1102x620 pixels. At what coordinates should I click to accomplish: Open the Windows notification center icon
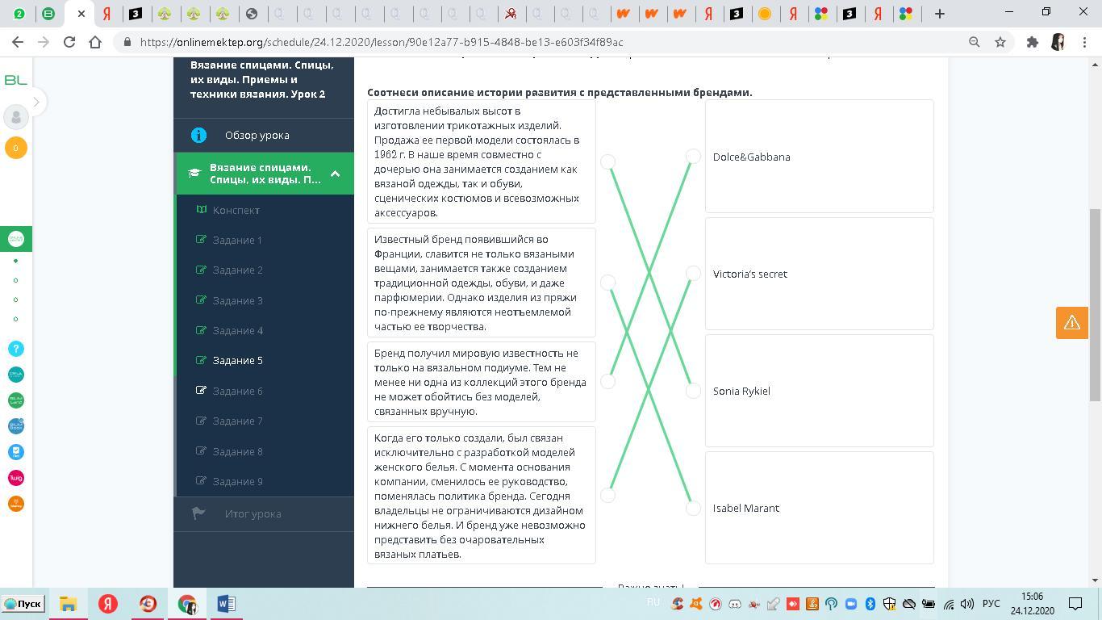point(1075,604)
